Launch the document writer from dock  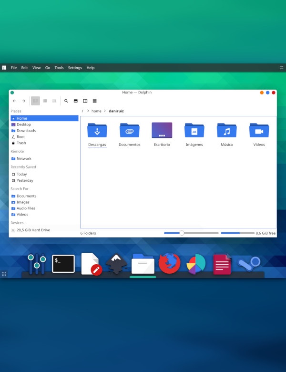(x=222, y=264)
